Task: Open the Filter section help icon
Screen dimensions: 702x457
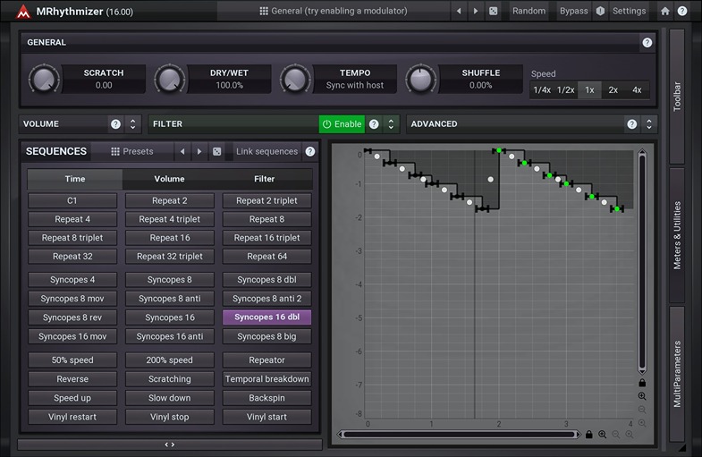Action: [374, 124]
